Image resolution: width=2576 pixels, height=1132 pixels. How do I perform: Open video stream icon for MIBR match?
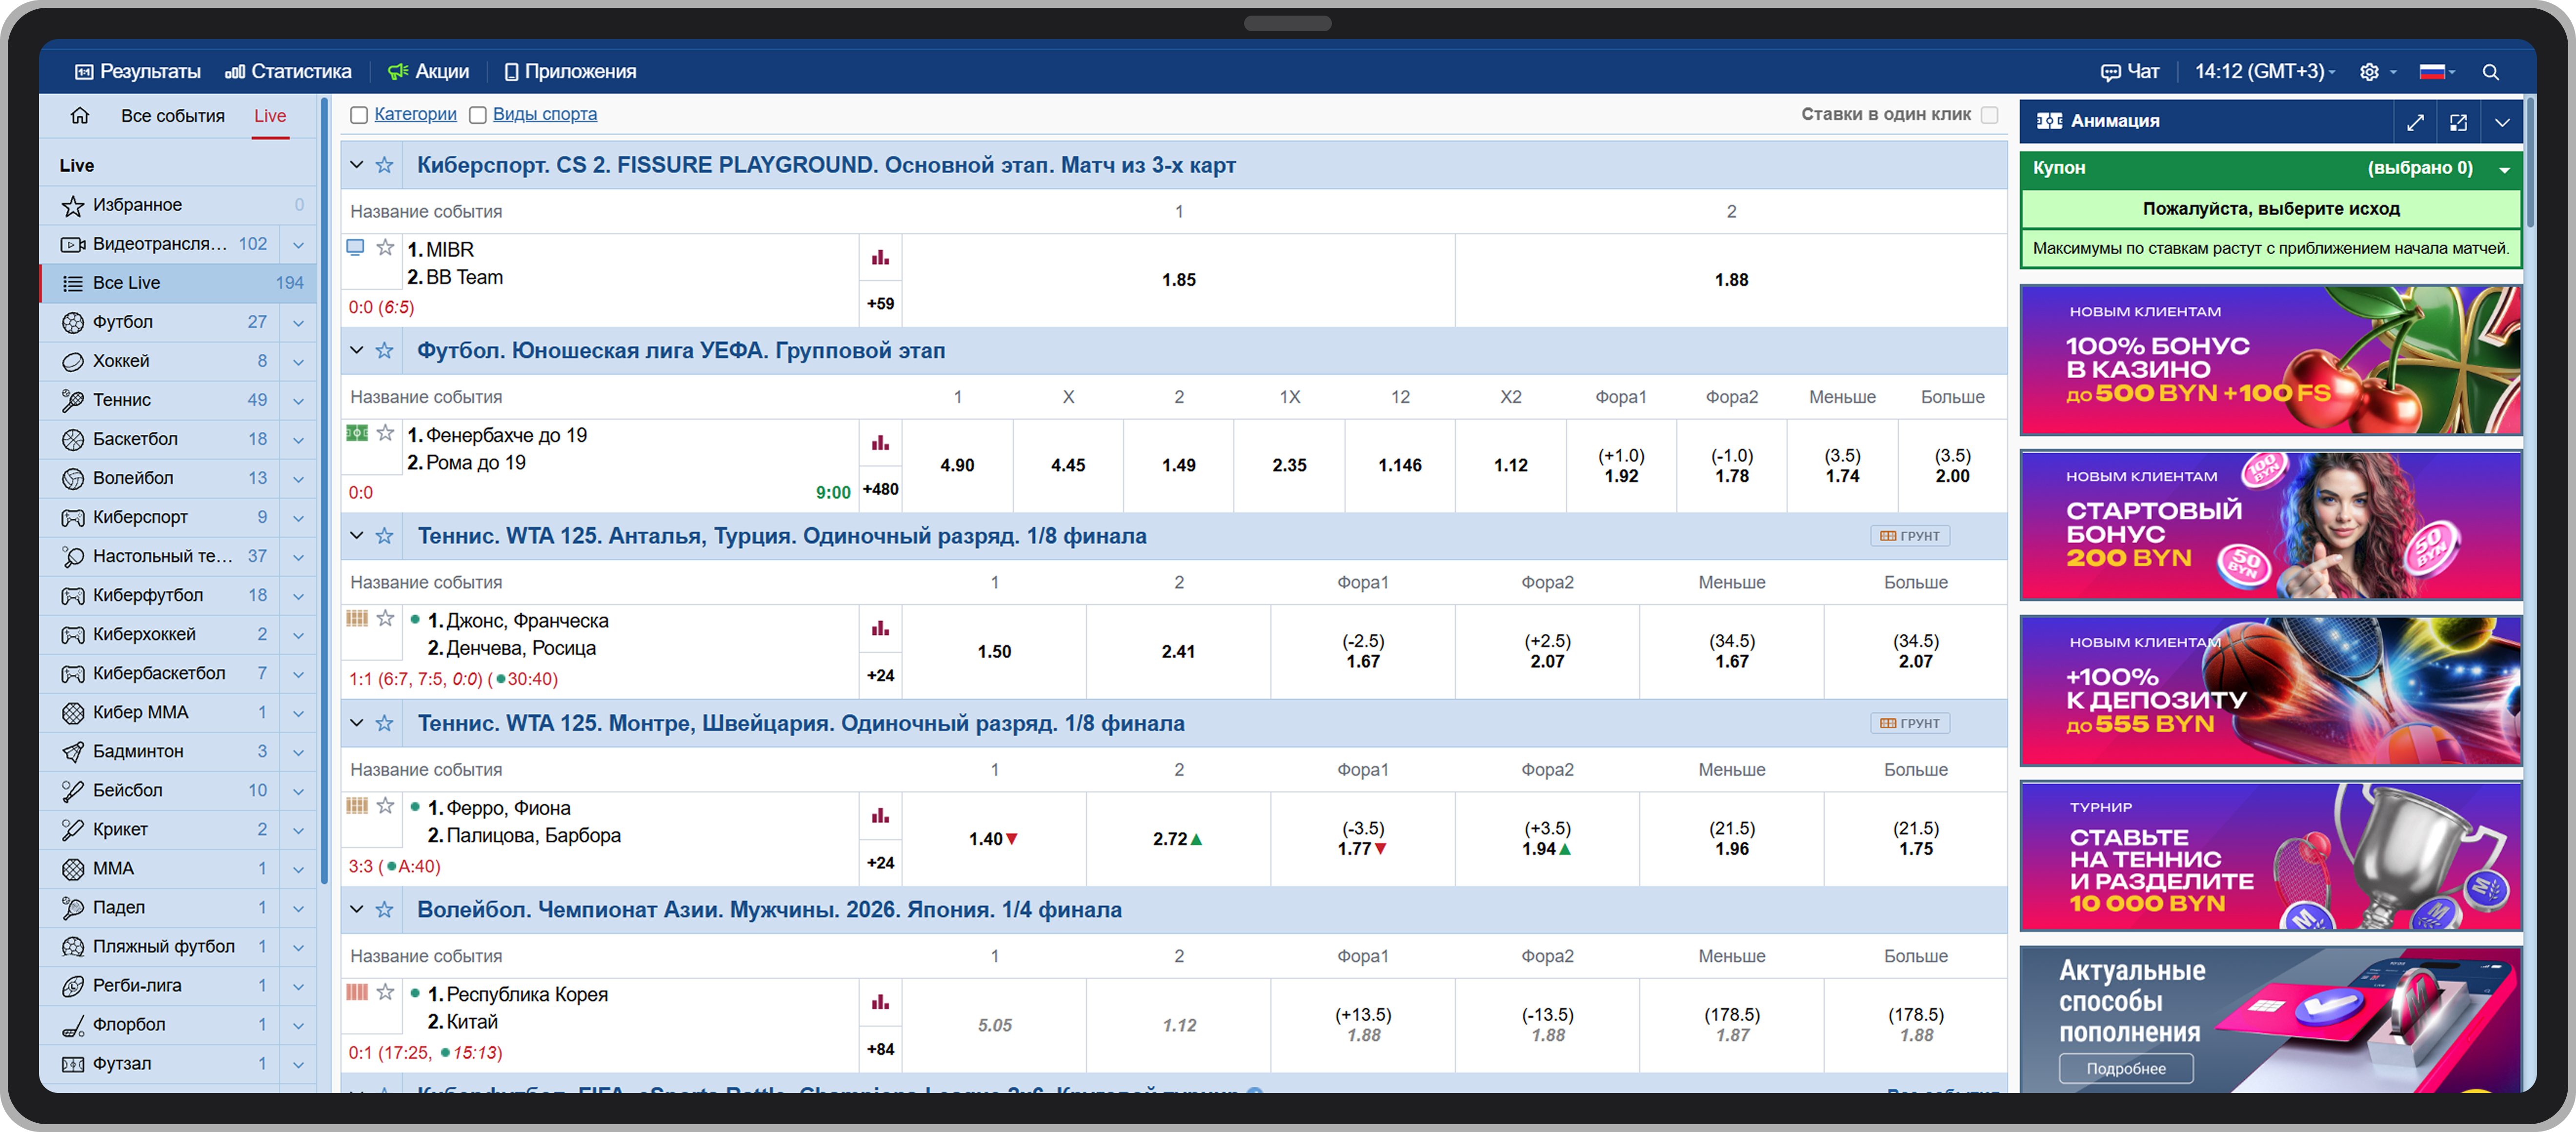pyautogui.click(x=355, y=247)
